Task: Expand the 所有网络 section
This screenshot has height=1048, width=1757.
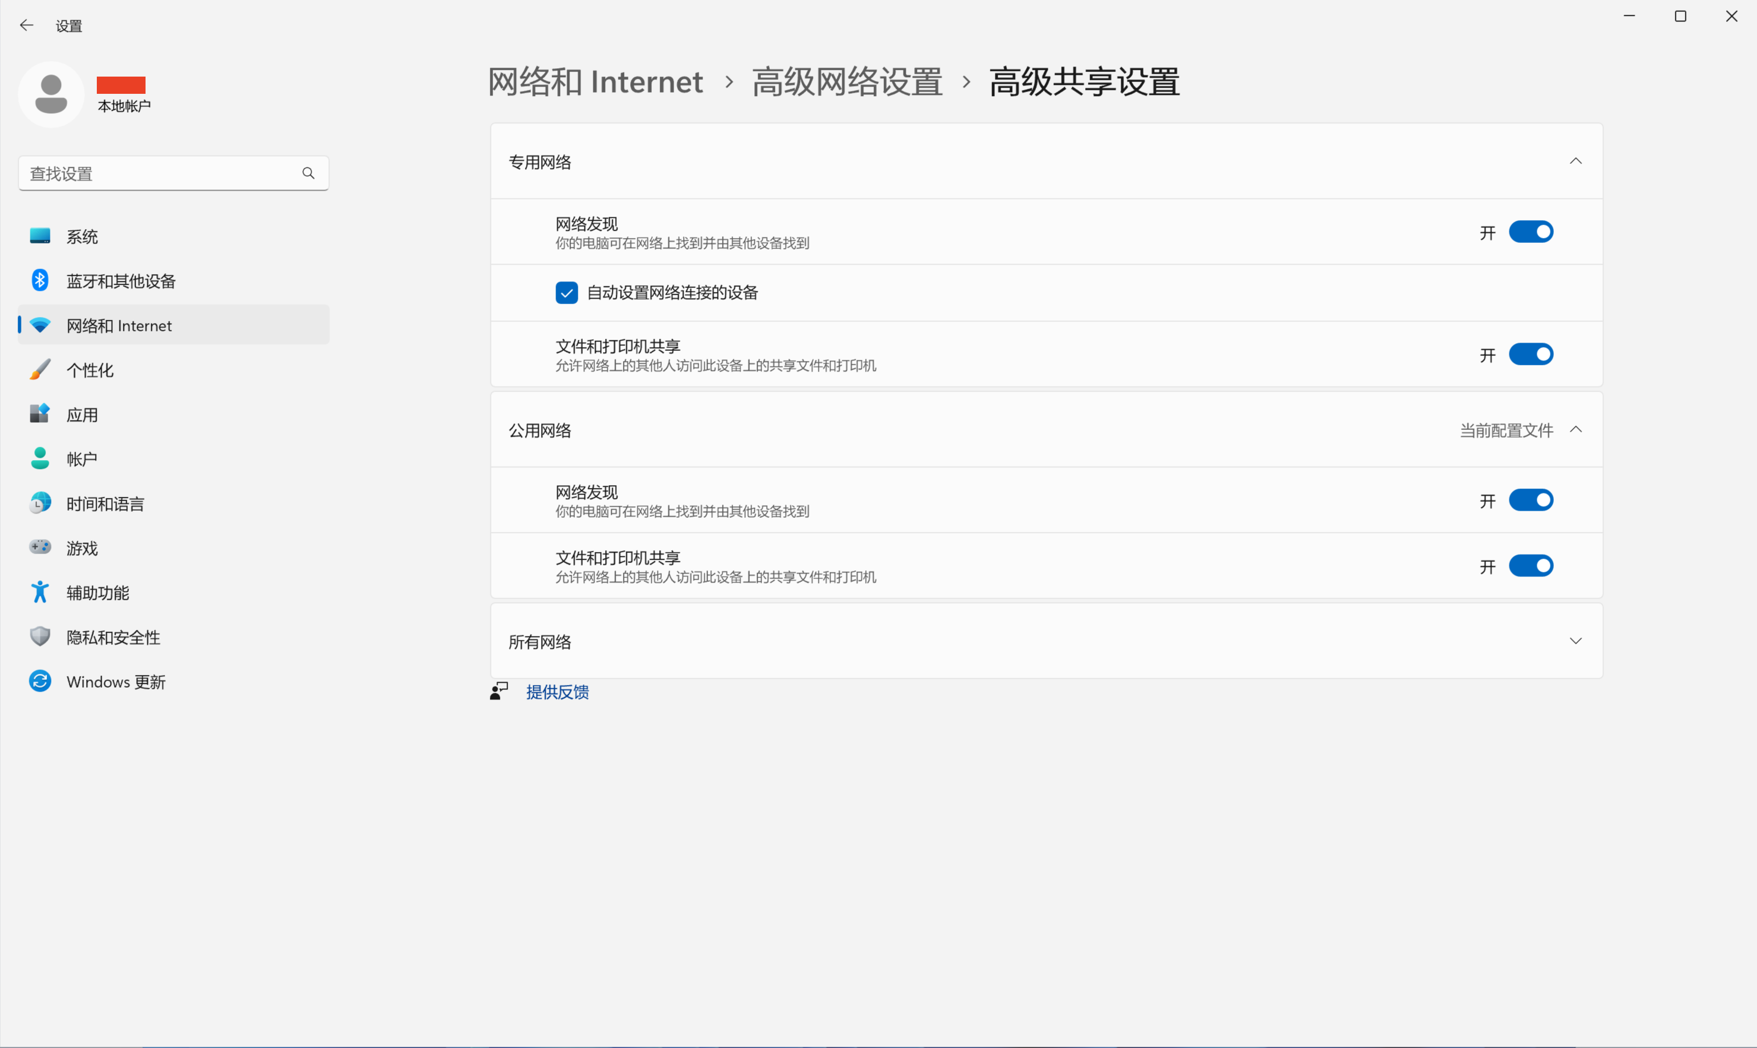Action: pyautogui.click(x=1575, y=641)
